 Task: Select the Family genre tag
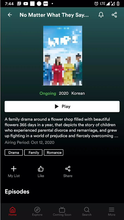(33, 153)
